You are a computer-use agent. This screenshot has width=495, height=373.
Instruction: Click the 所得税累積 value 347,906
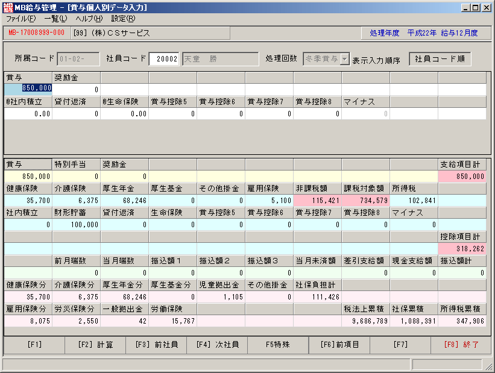tap(462, 321)
